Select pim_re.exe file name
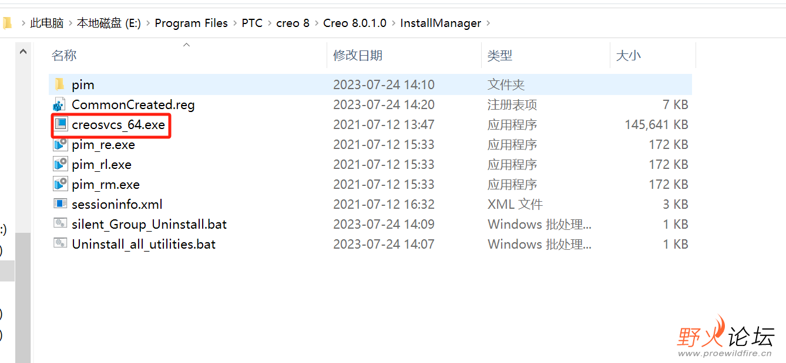 103,145
